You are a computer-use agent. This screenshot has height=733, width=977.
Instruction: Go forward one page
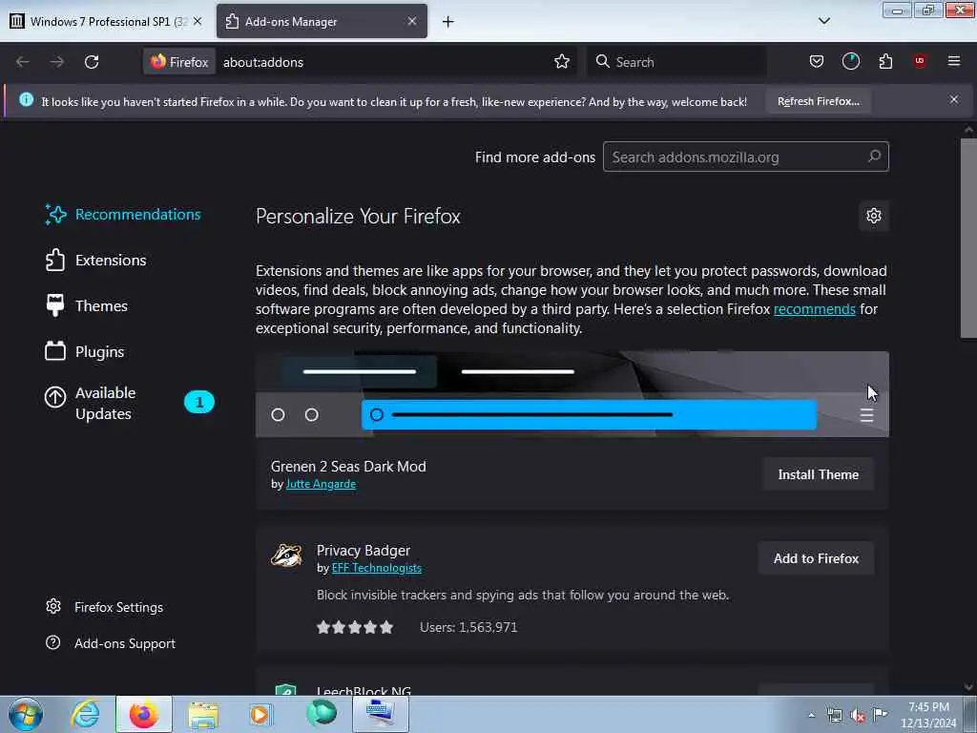pyautogui.click(x=57, y=62)
